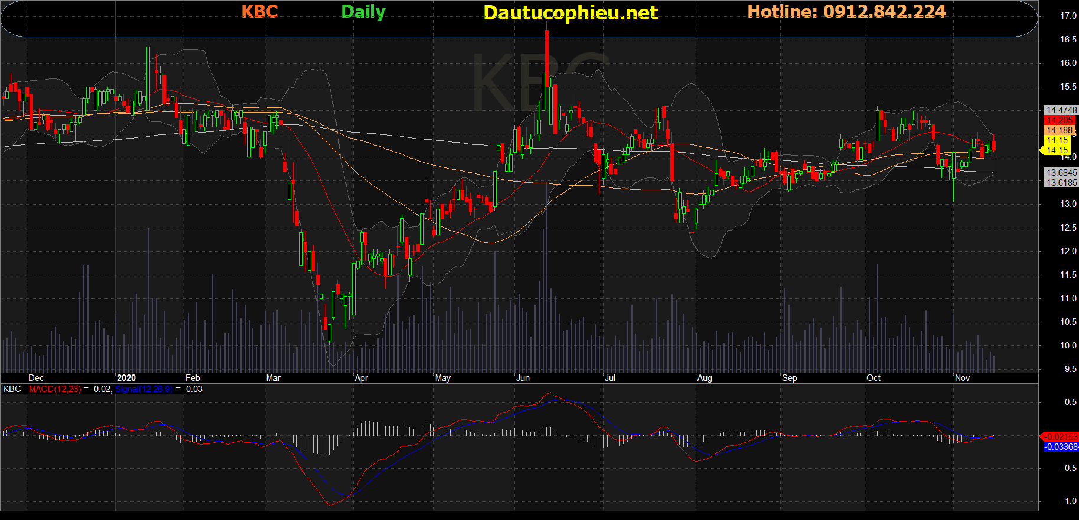Click the orange 14.188 price tag
The width and height of the screenshot is (1079, 520).
point(1060,130)
